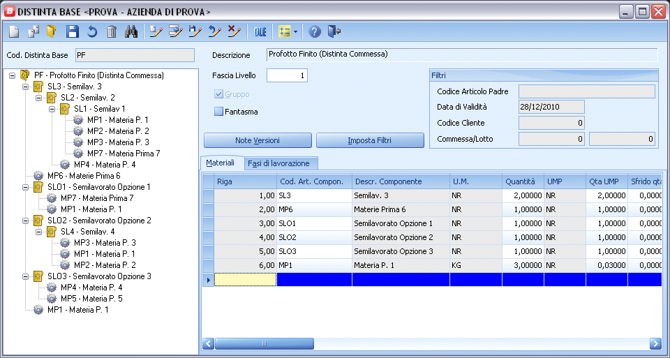Click the KG unit cell in MP1 row

[476, 265]
